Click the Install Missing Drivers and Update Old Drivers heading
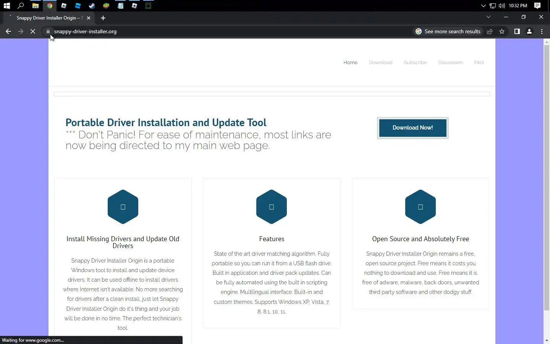The image size is (550, 344). tap(123, 242)
